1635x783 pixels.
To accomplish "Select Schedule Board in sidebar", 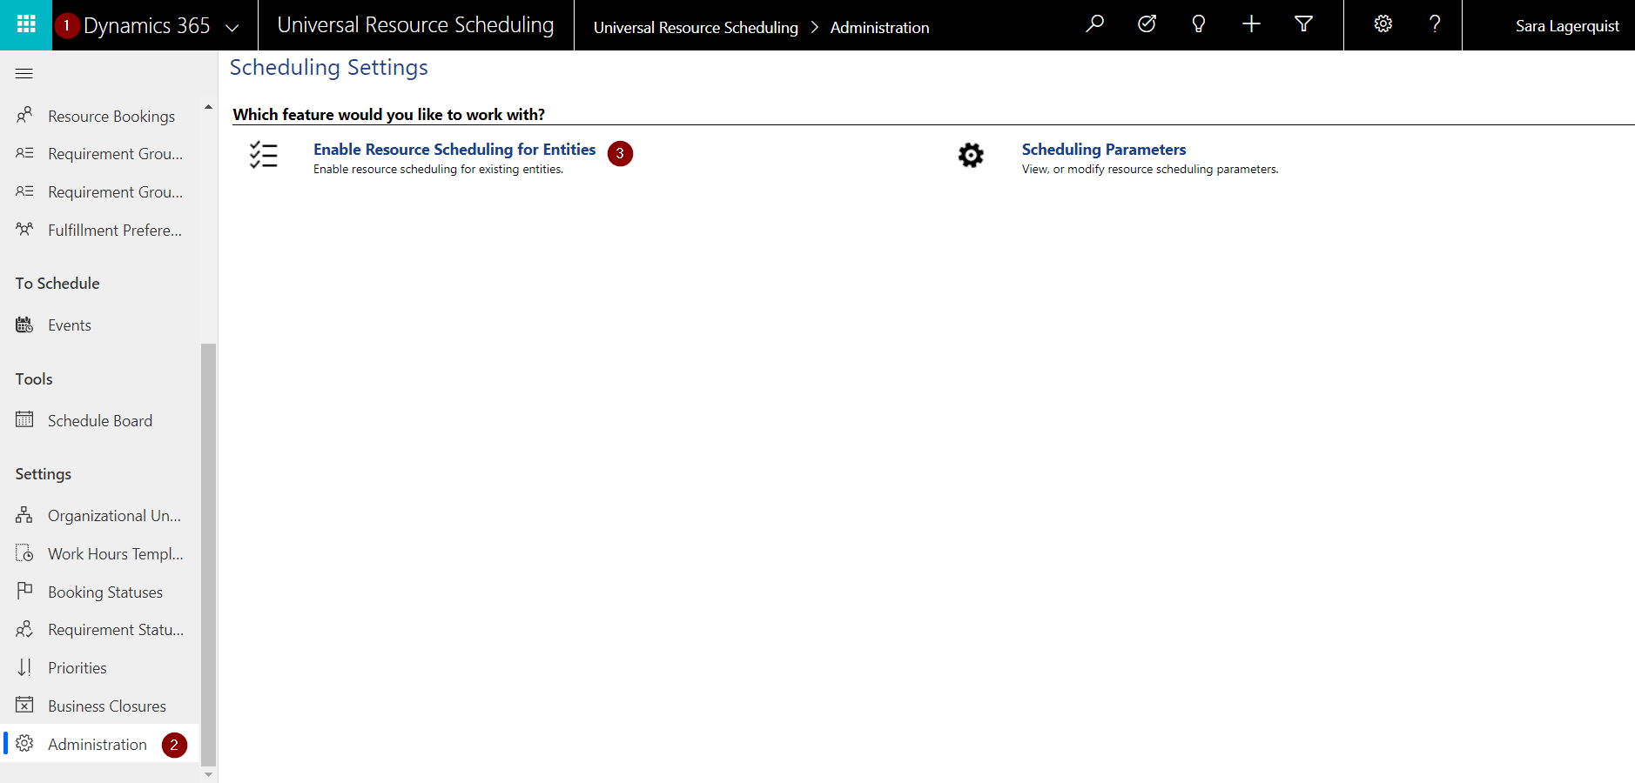I will (99, 421).
